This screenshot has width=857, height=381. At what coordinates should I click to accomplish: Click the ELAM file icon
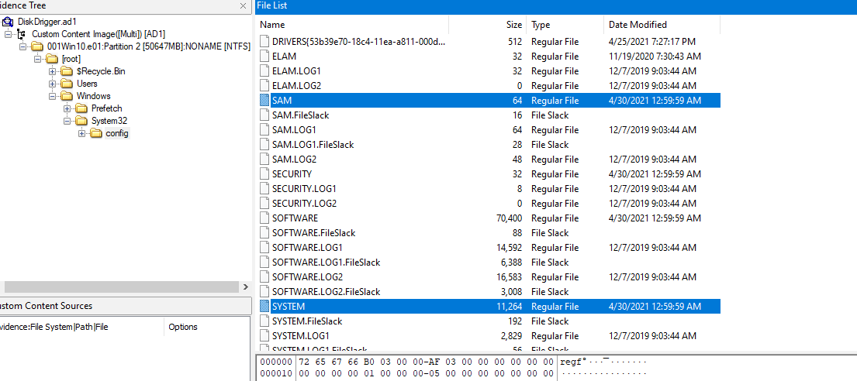(x=265, y=57)
